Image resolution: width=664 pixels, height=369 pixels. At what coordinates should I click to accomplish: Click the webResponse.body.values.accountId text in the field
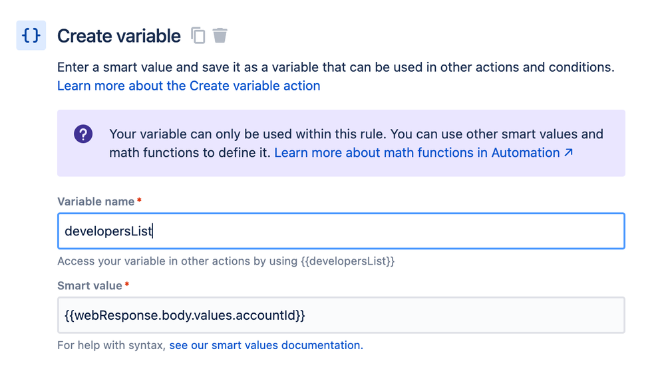point(185,315)
